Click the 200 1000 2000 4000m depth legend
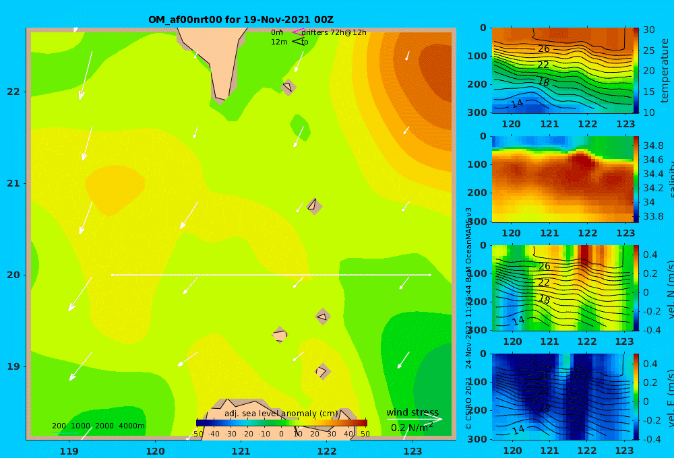 pos(98,426)
